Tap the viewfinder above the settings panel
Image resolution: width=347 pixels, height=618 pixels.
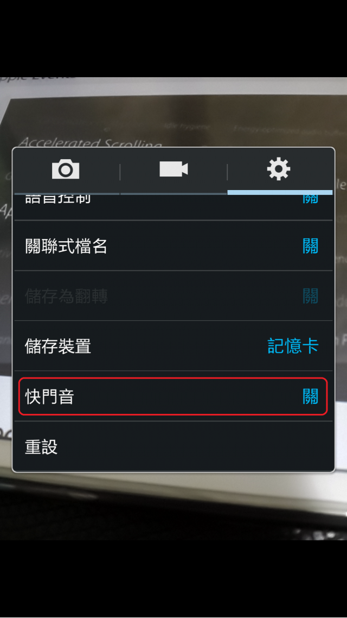[x=173, y=112]
